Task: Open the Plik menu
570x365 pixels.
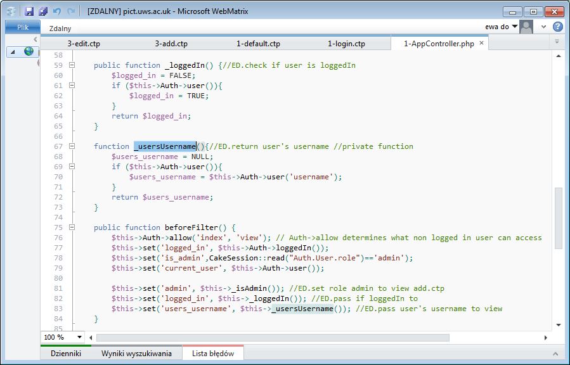Action: click(23, 27)
